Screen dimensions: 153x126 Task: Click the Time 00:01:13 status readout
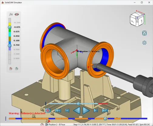pos(117,124)
